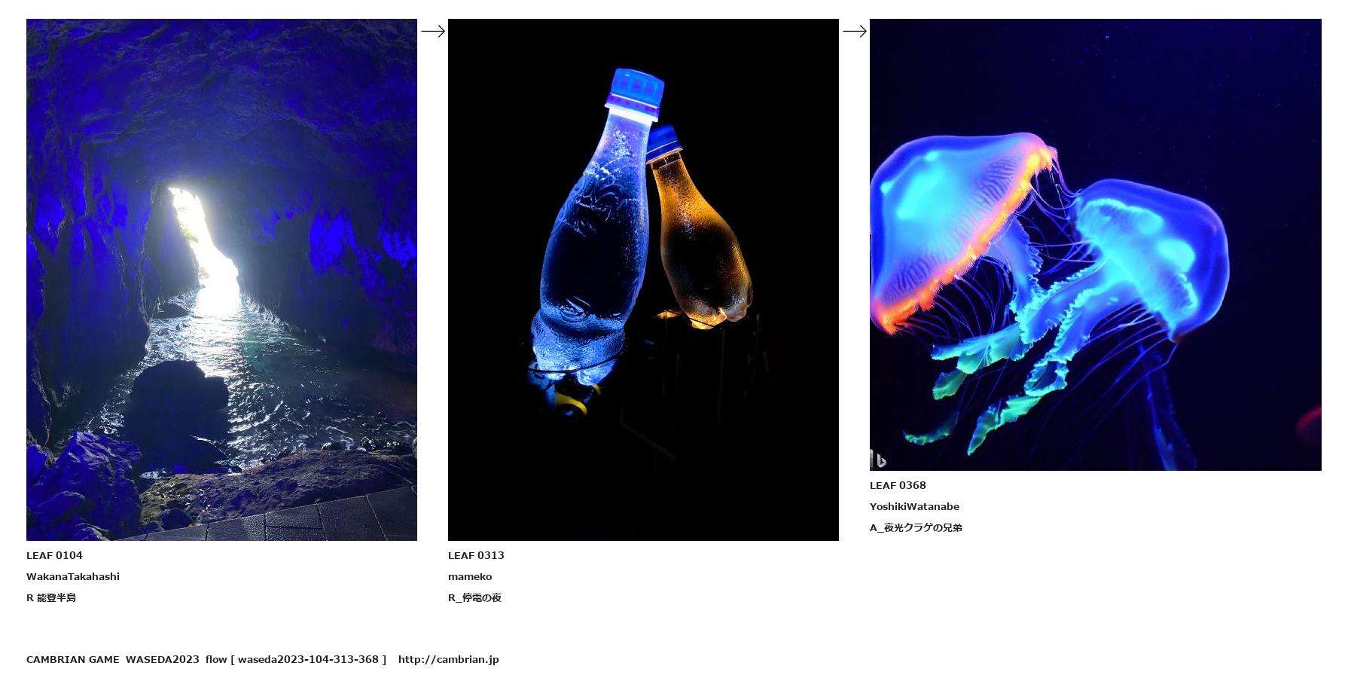This screenshot has height=678, width=1348.
Task: Click the caption R_停電の夜
Action: [474, 597]
